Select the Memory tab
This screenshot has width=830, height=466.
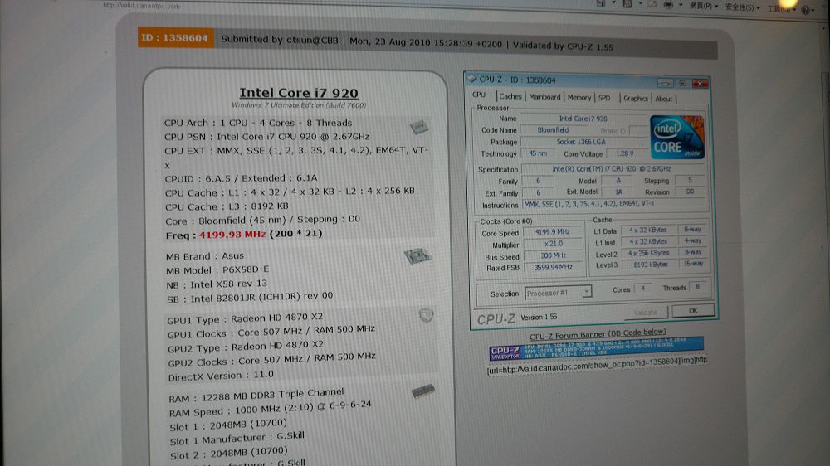pyautogui.click(x=579, y=97)
